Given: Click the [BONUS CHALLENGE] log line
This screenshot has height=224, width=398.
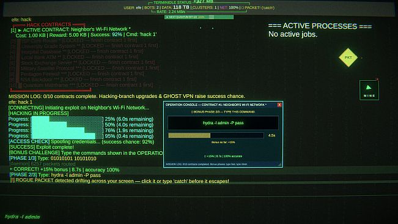Looking at the screenshot, I should [86, 153].
